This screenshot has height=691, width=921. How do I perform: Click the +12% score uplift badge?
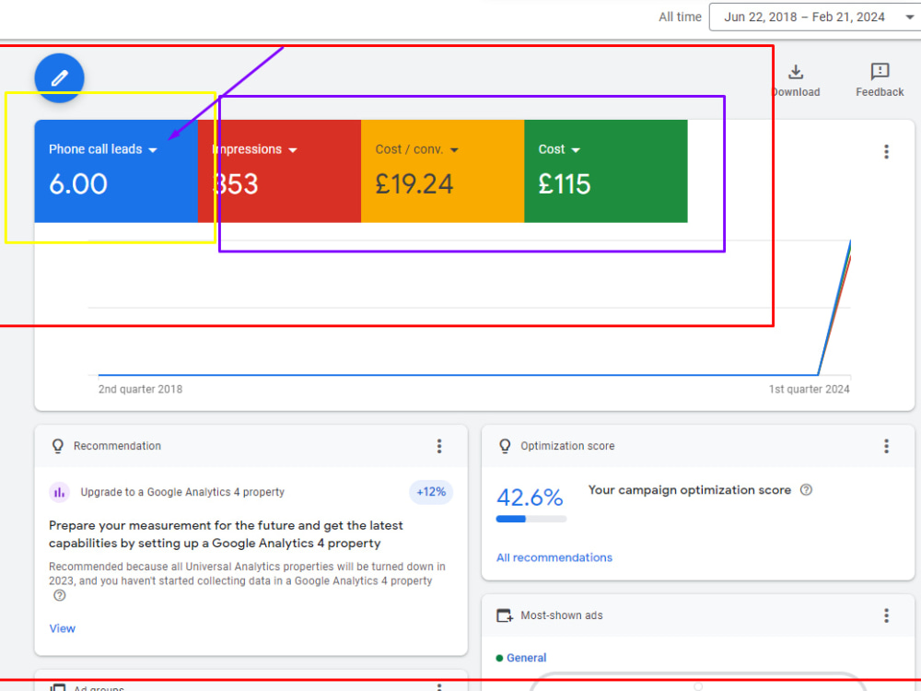click(x=431, y=492)
